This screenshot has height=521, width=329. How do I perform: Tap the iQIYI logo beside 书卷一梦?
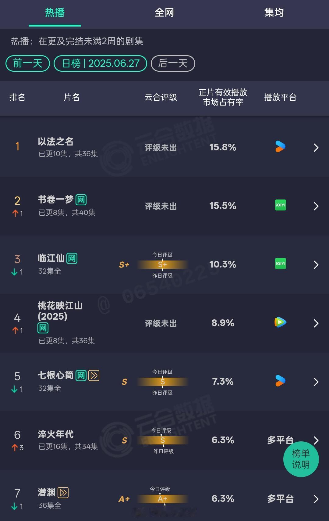(280, 205)
